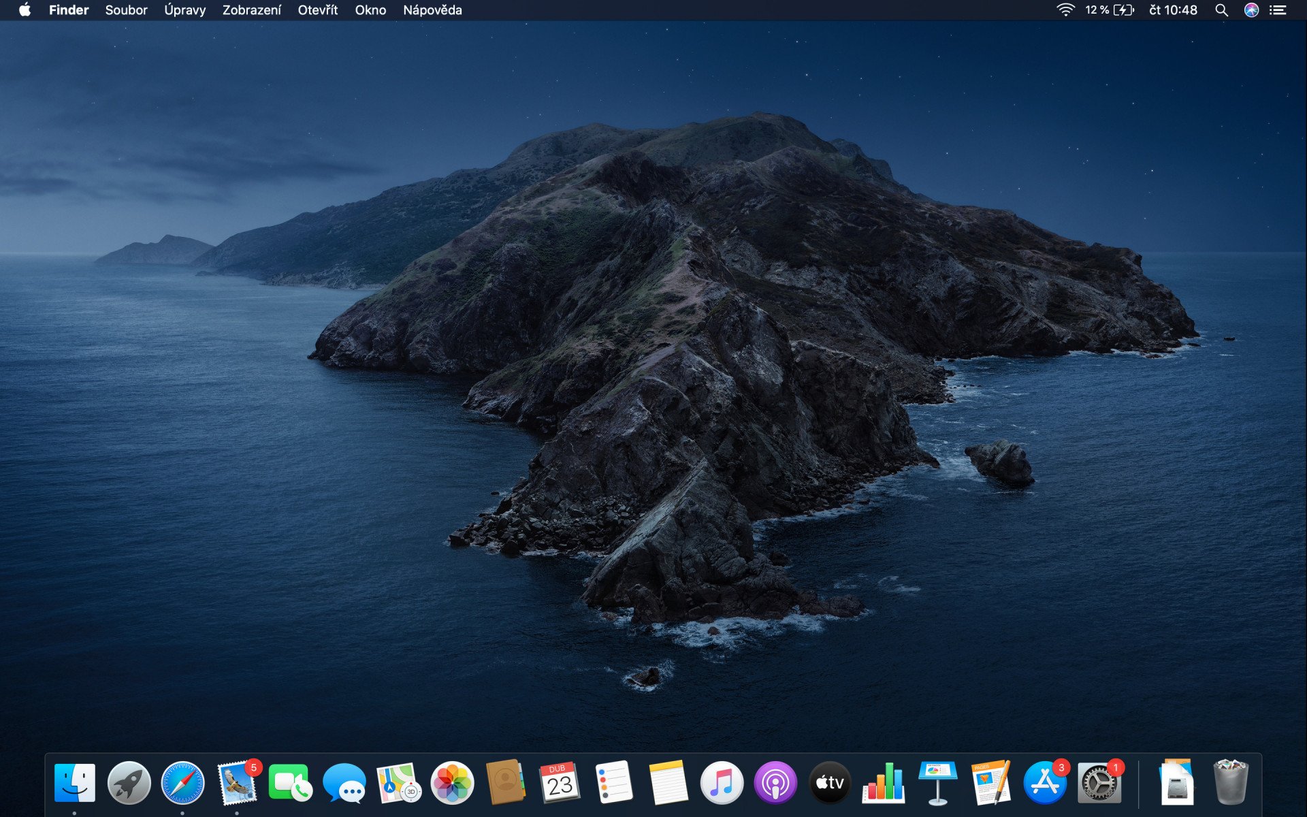Image resolution: width=1307 pixels, height=817 pixels.
Task: Open the Otevřít menu
Action: click(318, 10)
